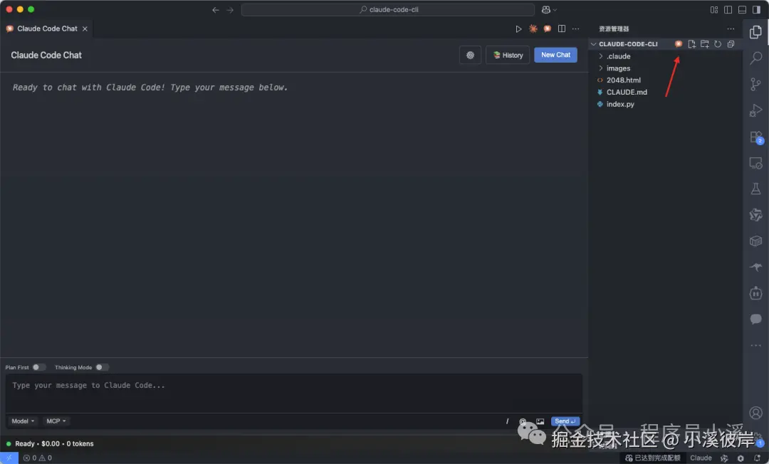Viewport: 769px width, 464px height.
Task: Toggle the secondary side bar layout icon
Action: [757, 10]
